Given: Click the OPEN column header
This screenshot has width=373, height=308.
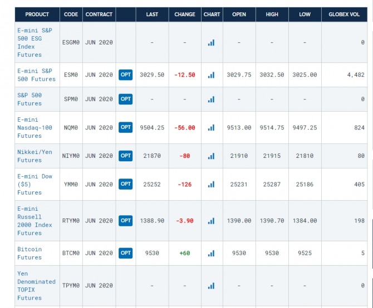Looking at the screenshot, I should tap(239, 14).
